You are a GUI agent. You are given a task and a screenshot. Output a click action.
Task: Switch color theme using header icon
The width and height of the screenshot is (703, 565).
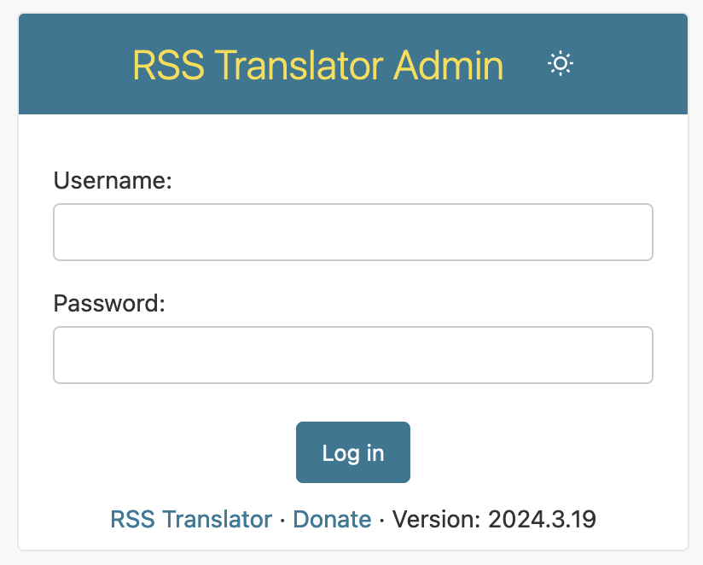point(561,64)
